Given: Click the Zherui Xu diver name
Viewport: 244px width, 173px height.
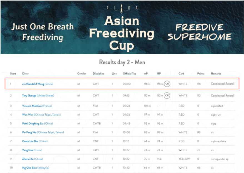Looking at the screenshot, I should (x=28, y=159).
